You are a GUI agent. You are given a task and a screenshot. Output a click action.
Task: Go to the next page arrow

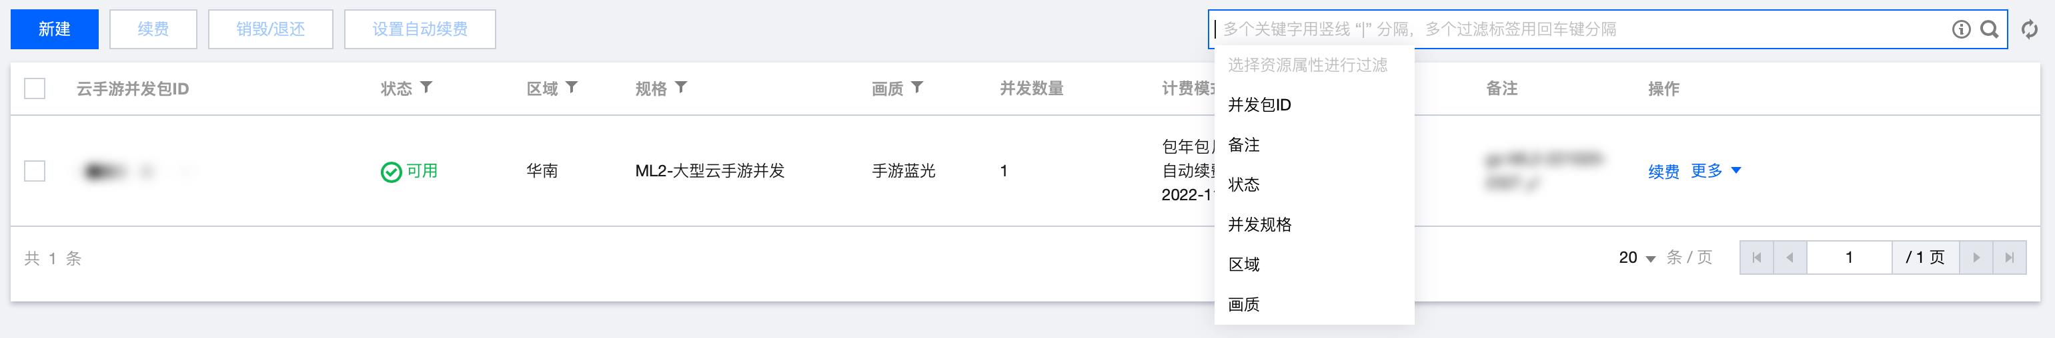coord(1976,257)
